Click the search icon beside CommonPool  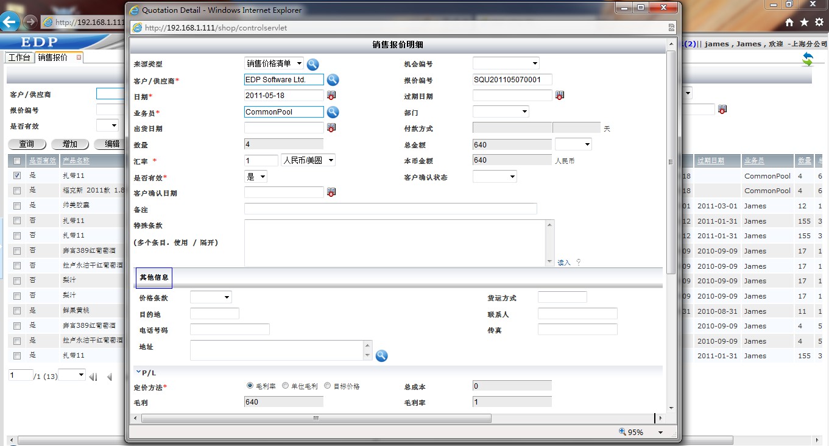[x=333, y=112]
